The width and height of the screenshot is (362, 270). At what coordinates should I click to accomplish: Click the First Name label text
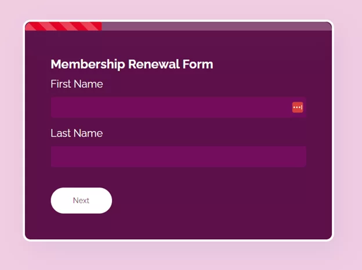tap(77, 84)
